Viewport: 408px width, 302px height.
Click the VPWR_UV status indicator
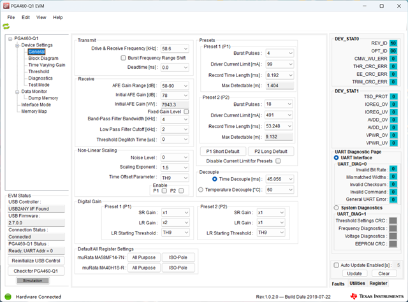tap(394, 143)
